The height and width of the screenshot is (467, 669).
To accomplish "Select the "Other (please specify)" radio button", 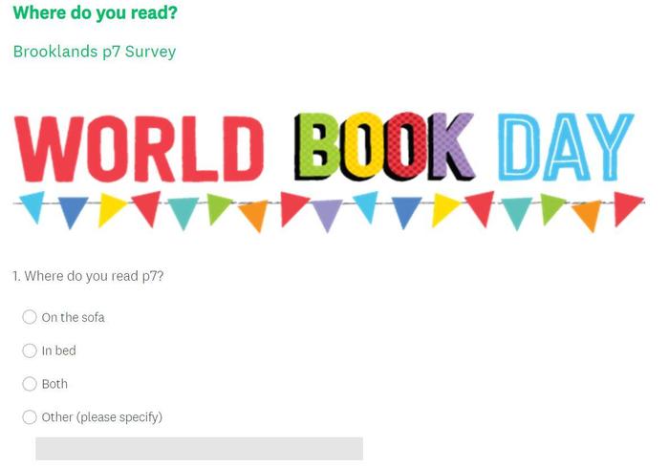I will pos(30,417).
